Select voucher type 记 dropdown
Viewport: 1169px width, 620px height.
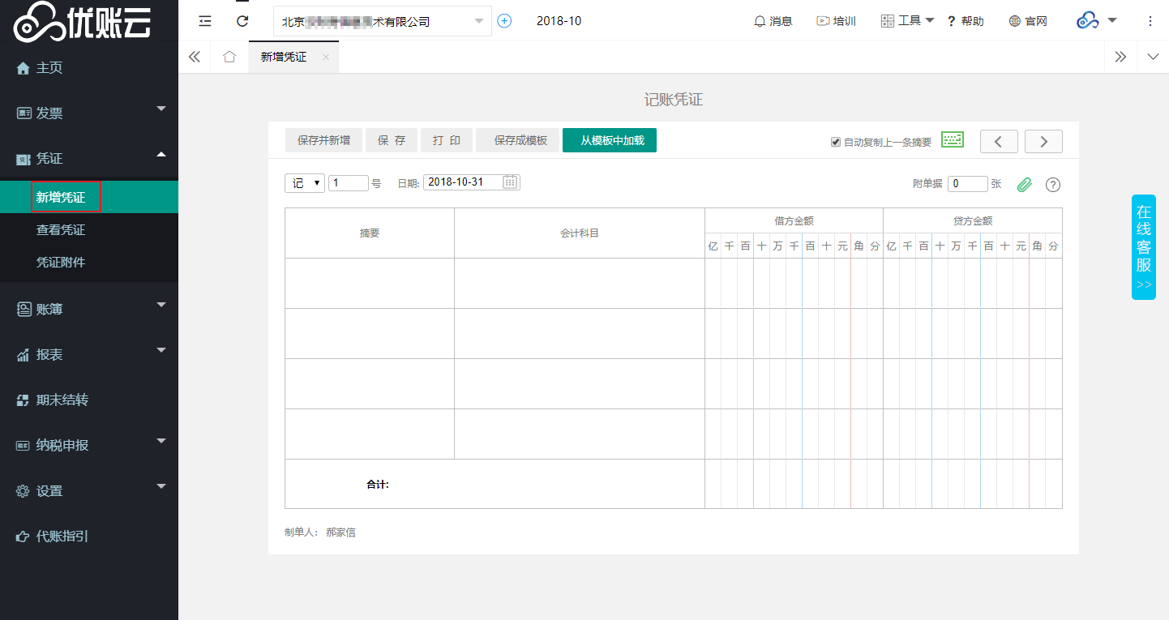click(x=305, y=183)
